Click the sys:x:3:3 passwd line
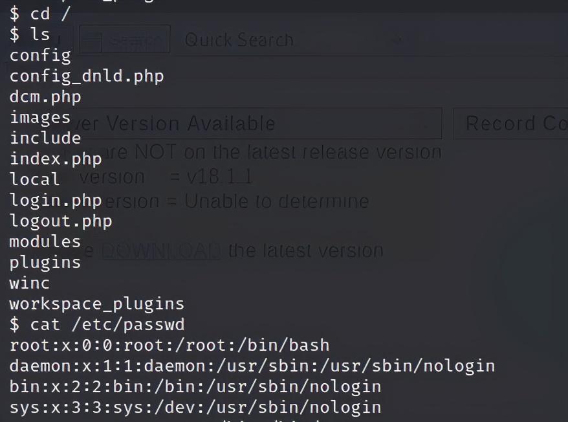This screenshot has height=422, width=568. pyautogui.click(x=195, y=408)
